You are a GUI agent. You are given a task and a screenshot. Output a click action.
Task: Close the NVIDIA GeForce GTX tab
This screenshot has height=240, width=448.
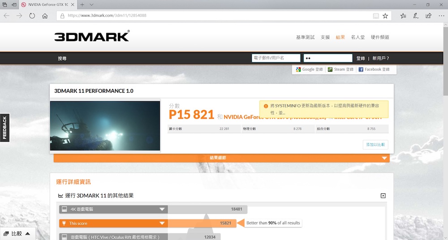[73, 4]
